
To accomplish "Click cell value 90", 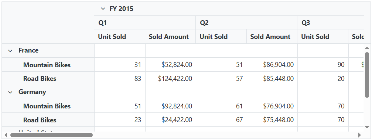I will (322, 64).
